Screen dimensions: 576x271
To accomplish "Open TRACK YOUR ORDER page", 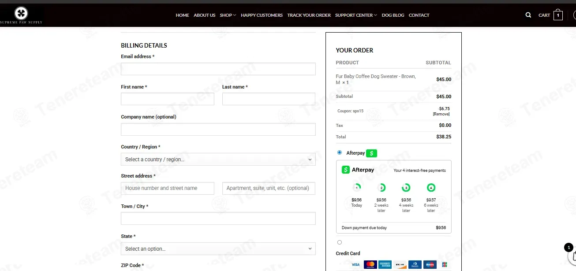I will tap(309, 15).
